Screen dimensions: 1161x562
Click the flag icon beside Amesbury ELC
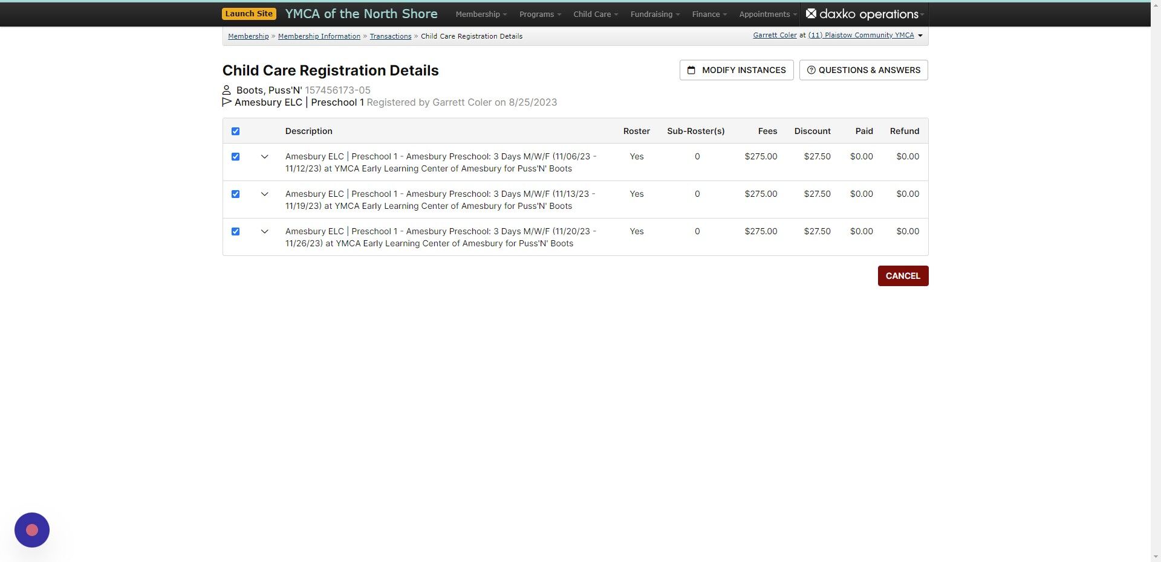tap(226, 102)
